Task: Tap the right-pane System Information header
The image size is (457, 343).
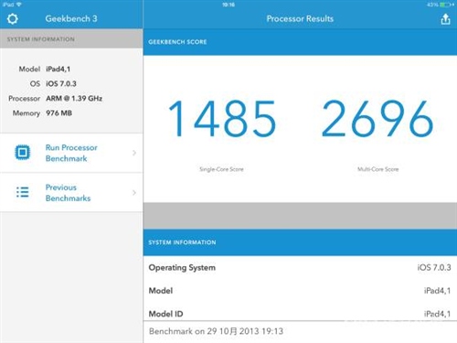Action: coord(300,242)
